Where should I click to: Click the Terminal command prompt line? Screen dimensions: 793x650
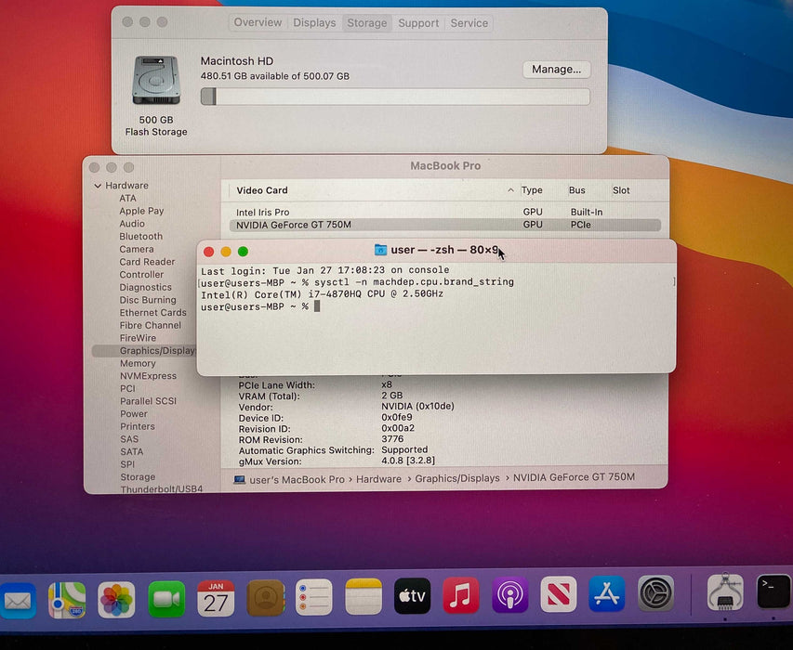pos(260,306)
